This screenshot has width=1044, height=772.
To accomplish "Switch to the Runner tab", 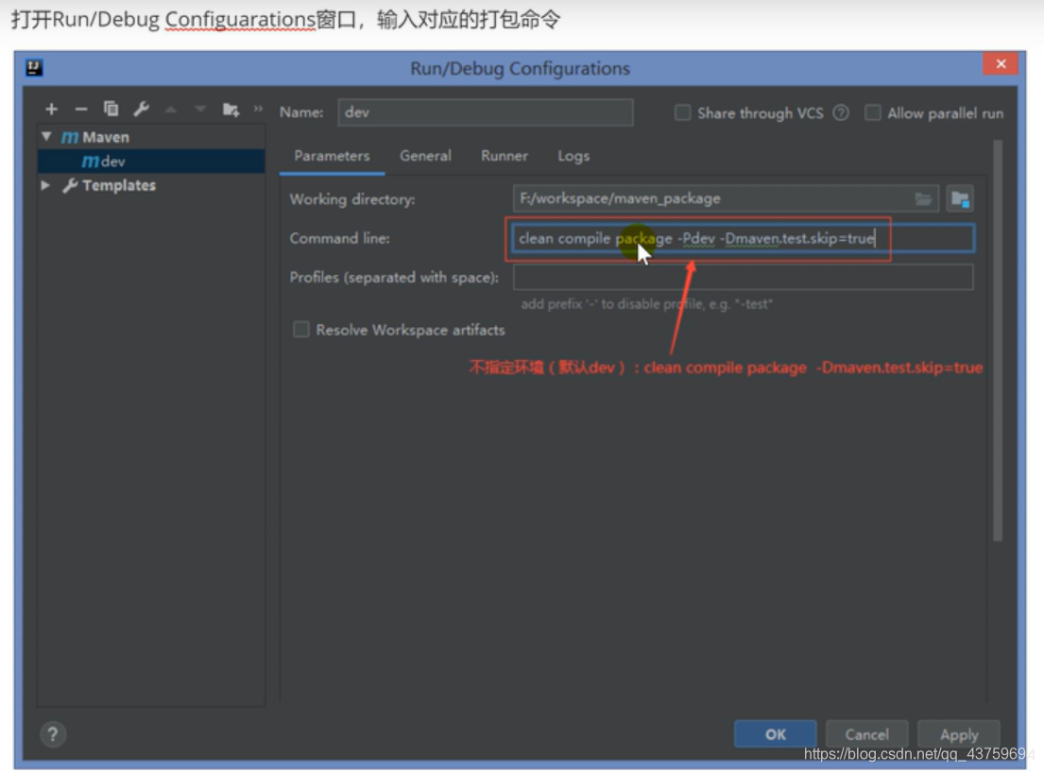I will click(x=504, y=156).
